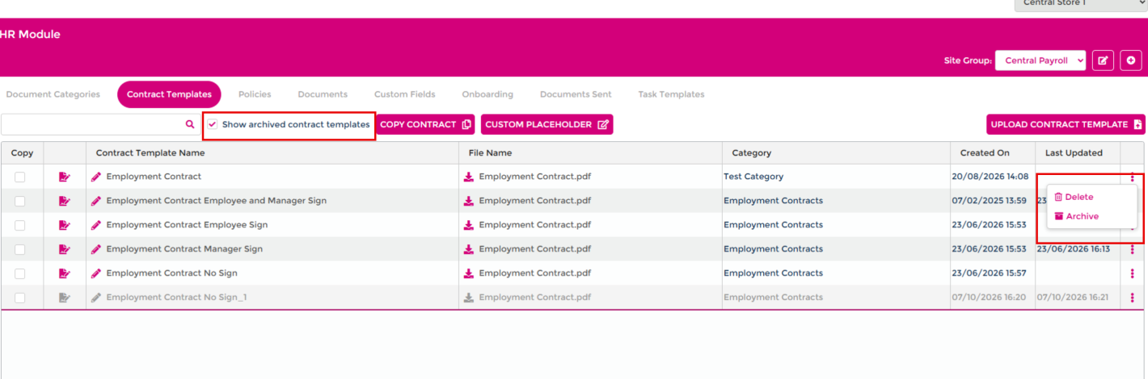Select the Contract Templates tab

169,94
